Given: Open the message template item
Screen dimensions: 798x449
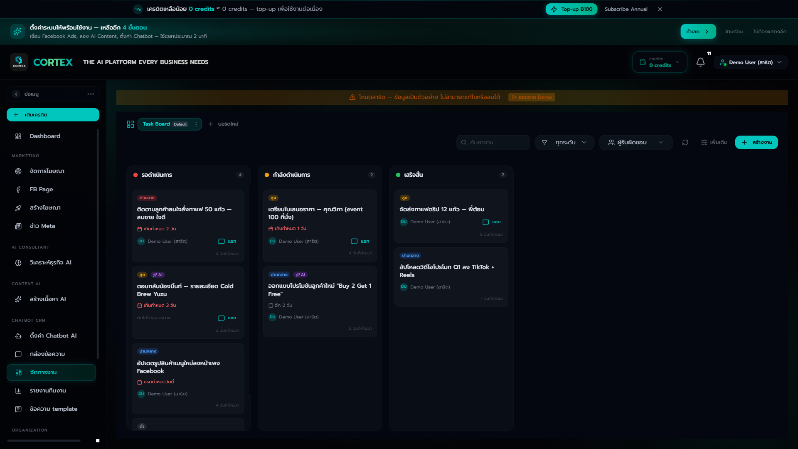Looking at the screenshot, I should click(x=51, y=409).
